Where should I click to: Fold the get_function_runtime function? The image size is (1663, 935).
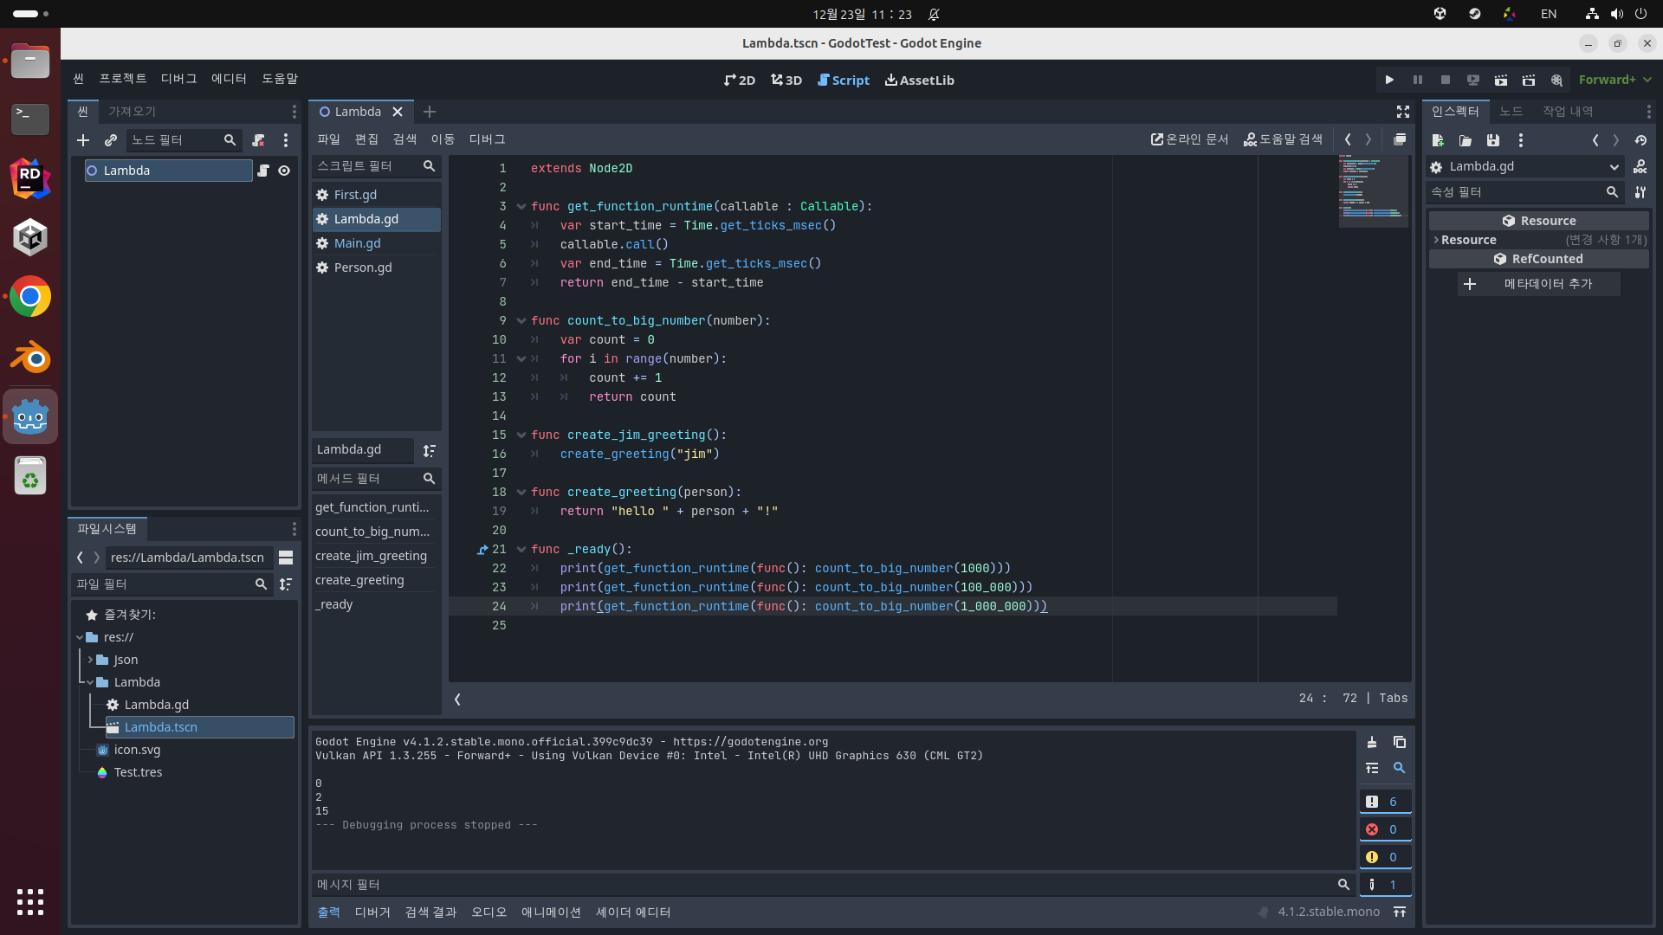pyautogui.click(x=521, y=206)
